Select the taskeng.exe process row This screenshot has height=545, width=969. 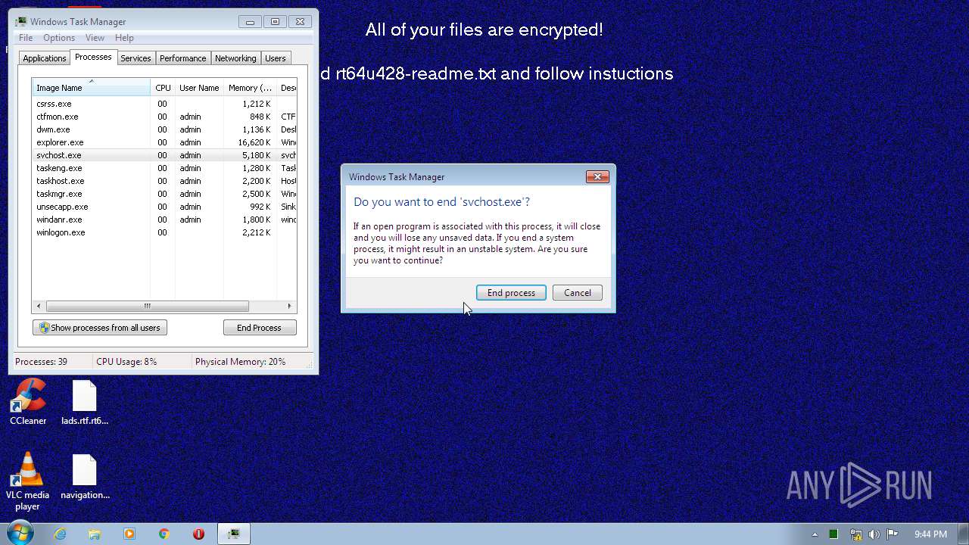(164, 168)
